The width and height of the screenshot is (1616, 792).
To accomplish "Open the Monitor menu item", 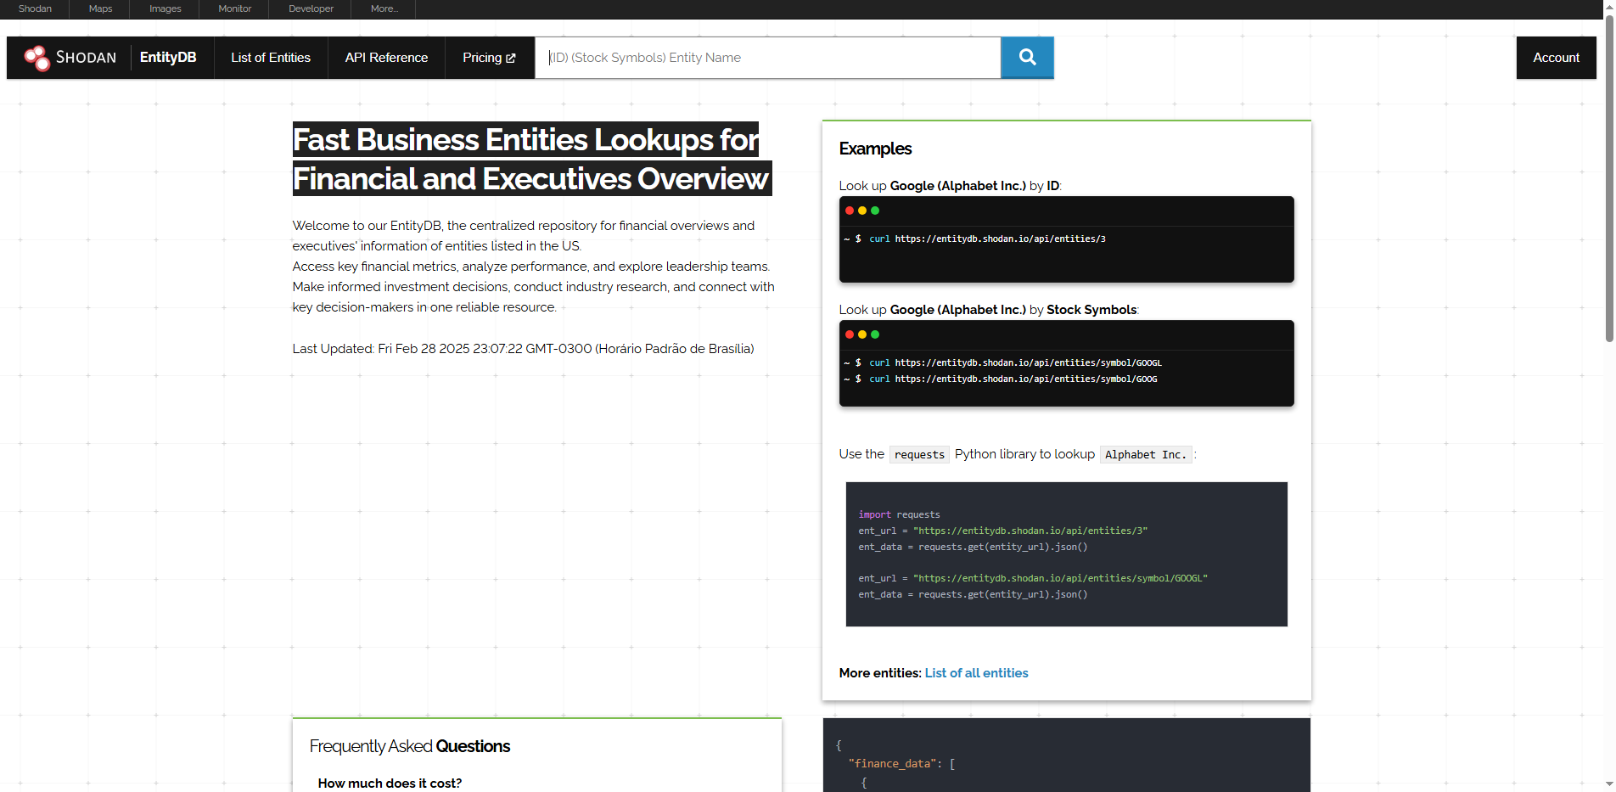I will 233,8.
